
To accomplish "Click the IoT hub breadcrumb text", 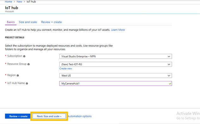I will [31, 2].
